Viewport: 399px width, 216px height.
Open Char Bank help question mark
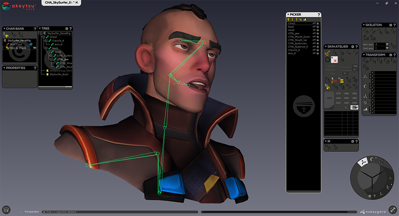(x=35, y=29)
